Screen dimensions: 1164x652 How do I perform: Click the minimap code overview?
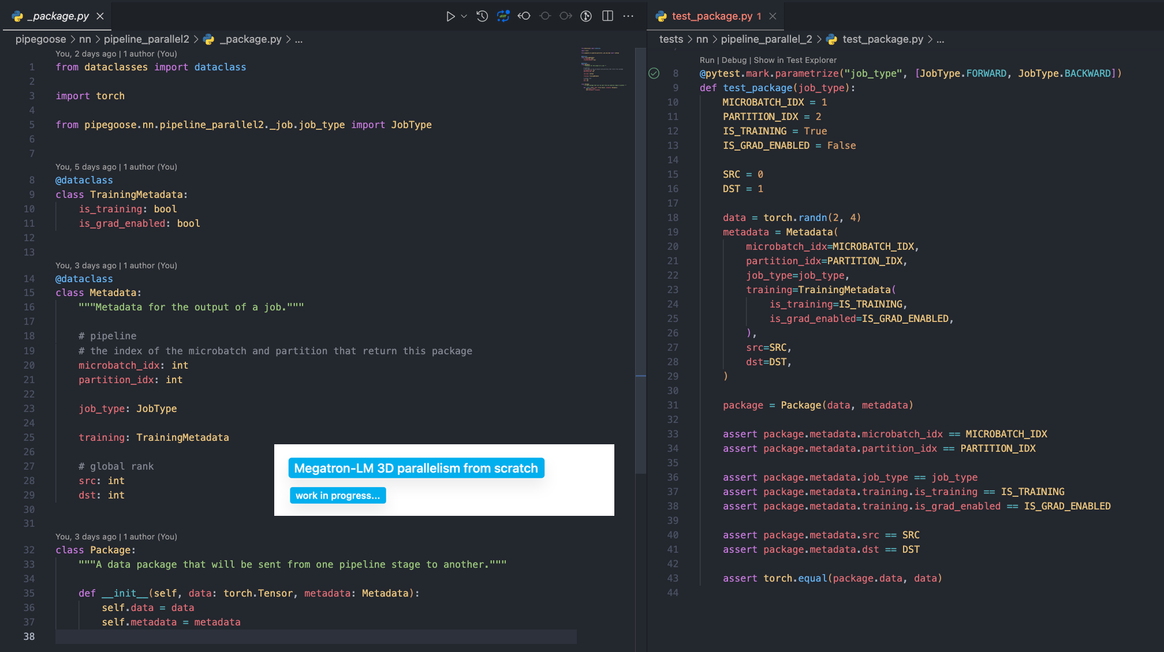pos(603,69)
